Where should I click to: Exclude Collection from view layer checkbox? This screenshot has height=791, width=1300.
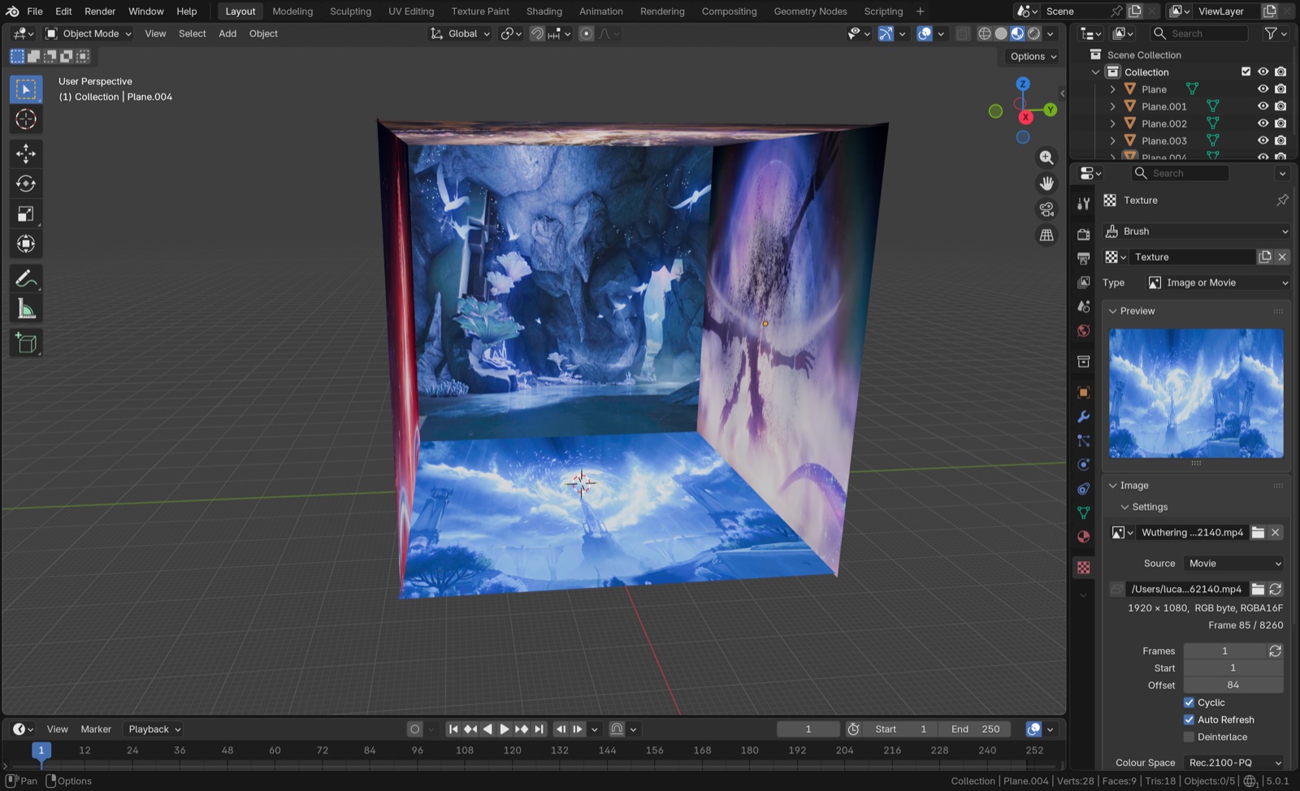[x=1246, y=71]
